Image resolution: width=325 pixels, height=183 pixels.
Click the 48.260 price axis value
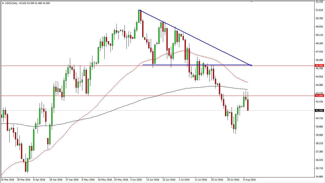(x=319, y=43)
